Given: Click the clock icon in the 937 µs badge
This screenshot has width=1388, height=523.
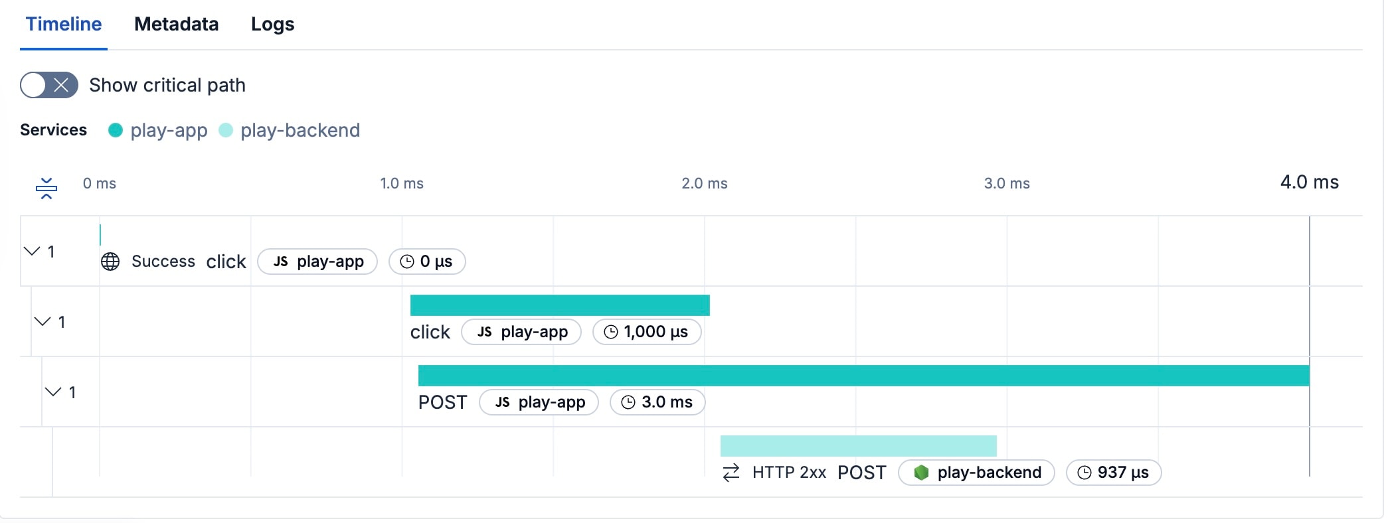Looking at the screenshot, I should 1084,473.
